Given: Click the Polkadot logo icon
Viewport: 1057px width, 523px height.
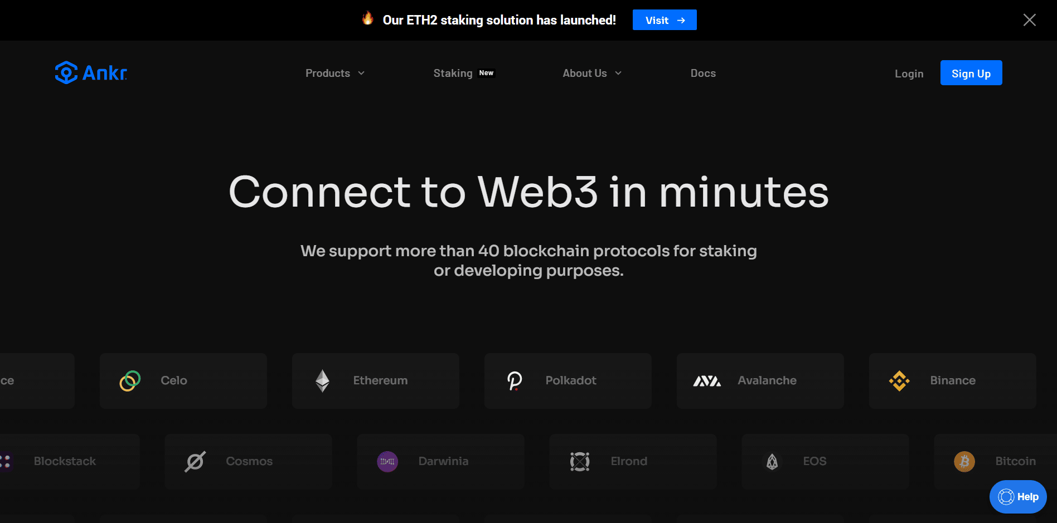Looking at the screenshot, I should click(x=515, y=381).
